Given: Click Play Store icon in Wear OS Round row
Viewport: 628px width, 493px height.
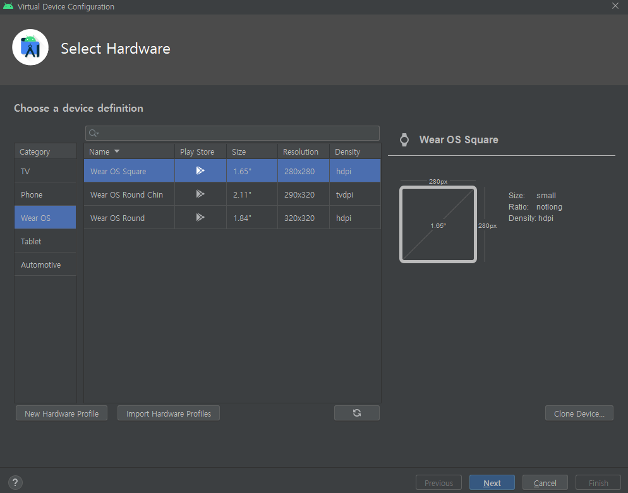Looking at the screenshot, I should (x=200, y=217).
